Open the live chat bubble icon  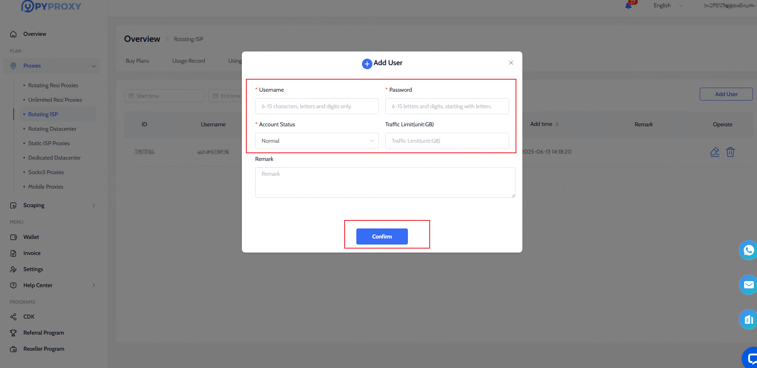point(751,358)
